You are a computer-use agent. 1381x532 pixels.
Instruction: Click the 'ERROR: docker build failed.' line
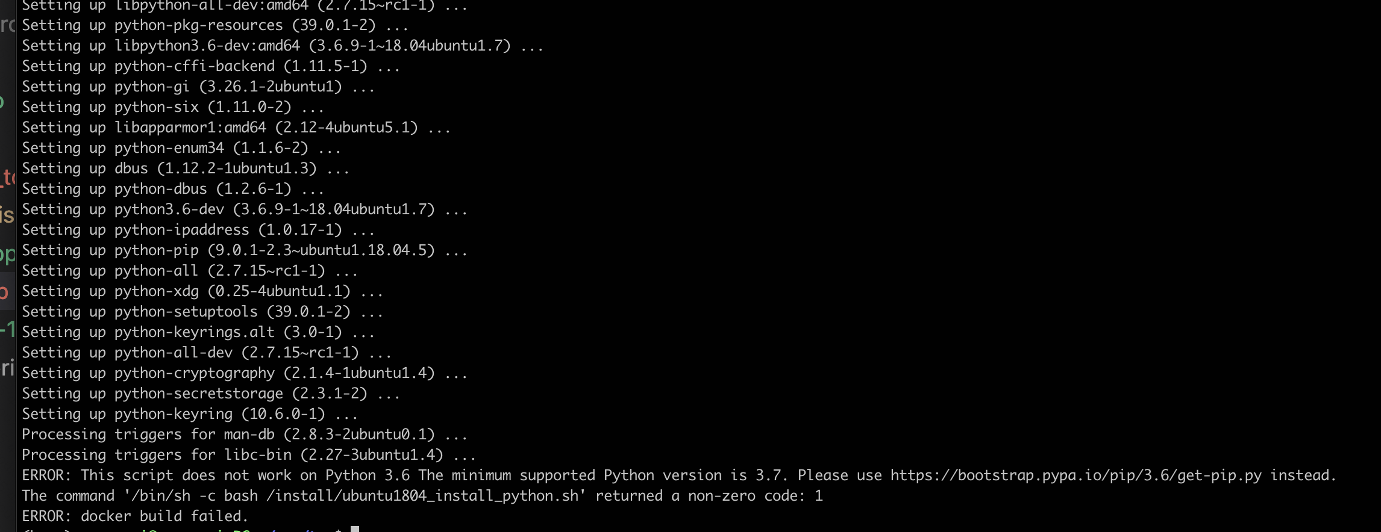pyautogui.click(x=135, y=516)
